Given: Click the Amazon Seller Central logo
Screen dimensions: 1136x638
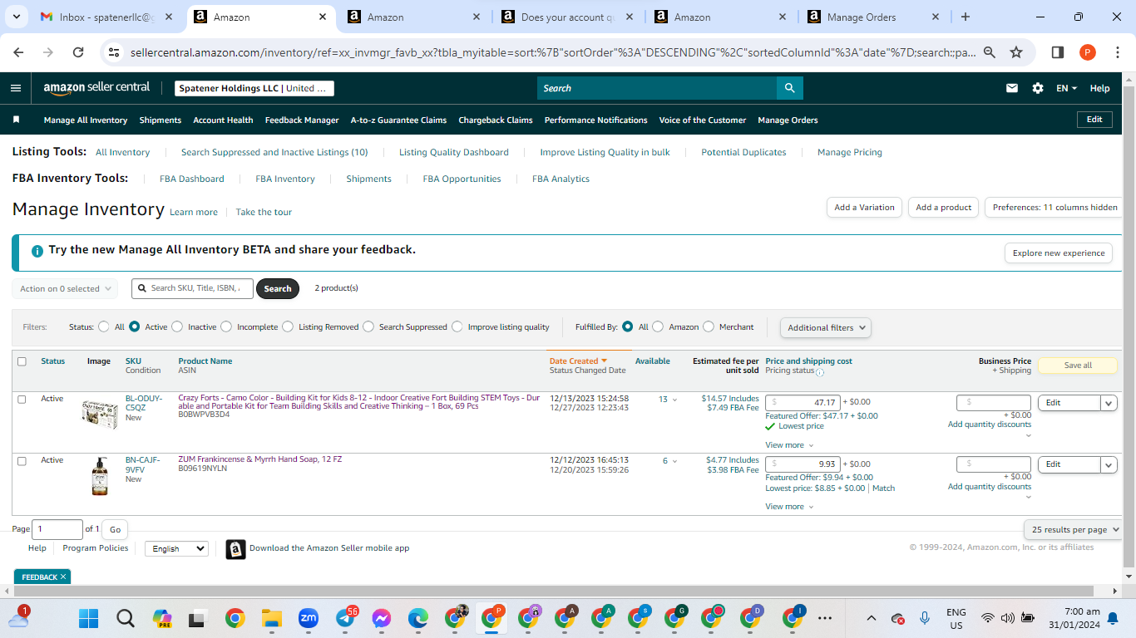Looking at the screenshot, I should click(97, 87).
